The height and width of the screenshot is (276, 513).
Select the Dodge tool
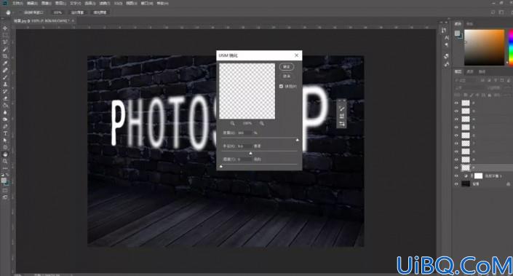coord(5,119)
